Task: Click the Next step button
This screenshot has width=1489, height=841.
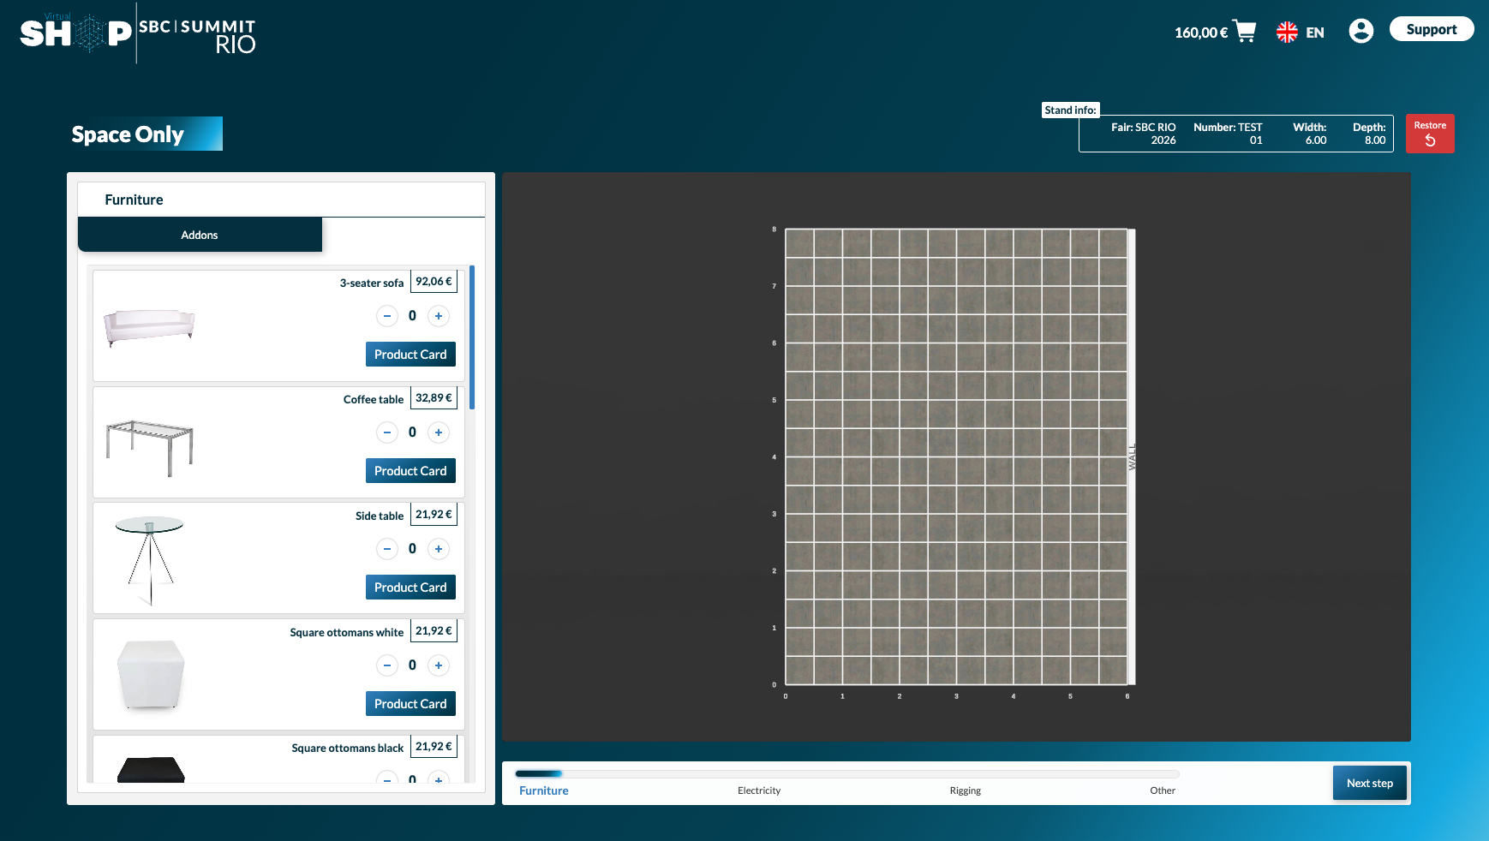Action: pos(1369,783)
